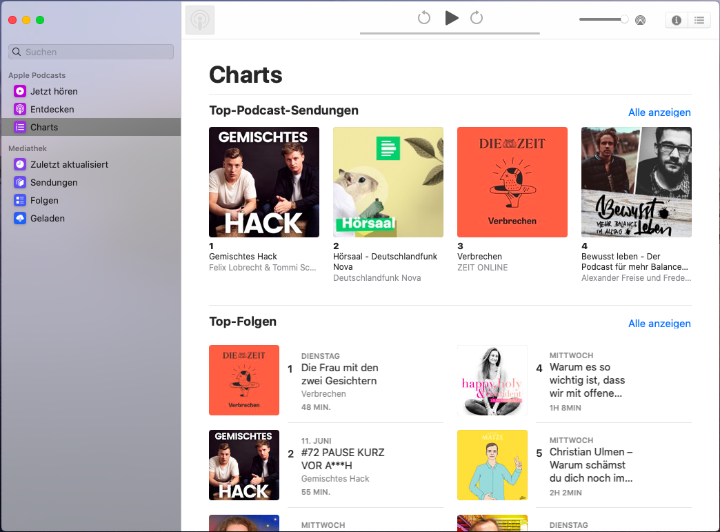Click the Suchen search field

click(x=91, y=52)
